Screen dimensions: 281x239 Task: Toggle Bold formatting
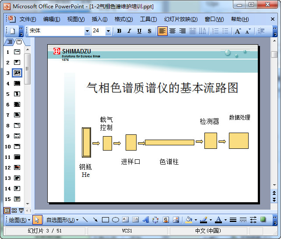pyautogui.click(x=119, y=31)
